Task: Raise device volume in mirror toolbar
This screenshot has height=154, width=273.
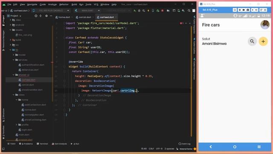Action: [256, 10]
